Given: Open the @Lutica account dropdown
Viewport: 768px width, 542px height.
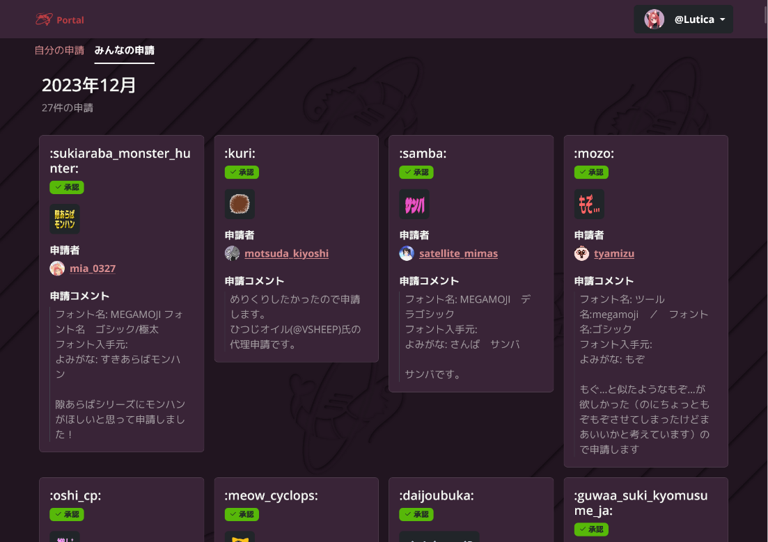Looking at the screenshot, I should (x=683, y=19).
